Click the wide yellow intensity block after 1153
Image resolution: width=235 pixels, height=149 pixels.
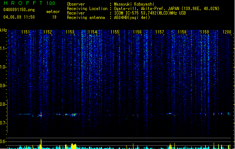tap(74, 146)
